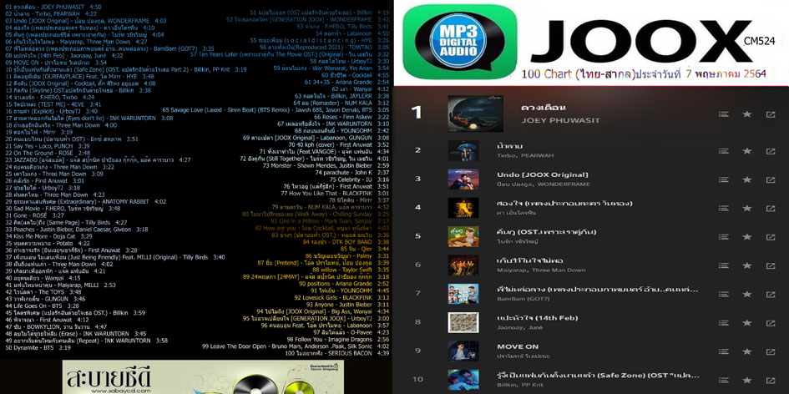789x394 pixels.
Task: Click the CM524 code label
Action: pyautogui.click(x=759, y=41)
